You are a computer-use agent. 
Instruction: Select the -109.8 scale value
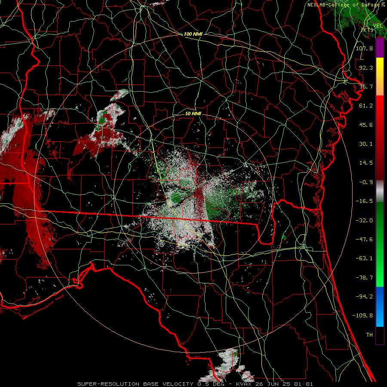click(x=362, y=316)
